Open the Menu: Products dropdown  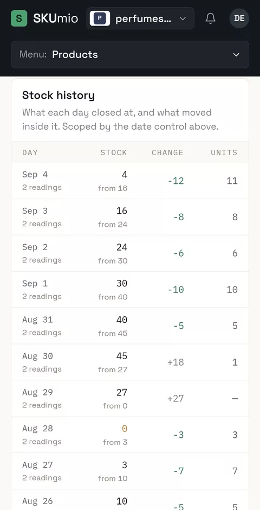pos(130,55)
